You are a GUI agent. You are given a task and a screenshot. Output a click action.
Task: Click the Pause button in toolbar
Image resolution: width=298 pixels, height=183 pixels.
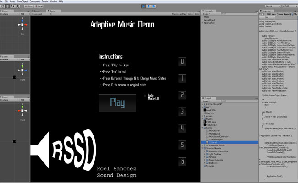click(x=149, y=6)
